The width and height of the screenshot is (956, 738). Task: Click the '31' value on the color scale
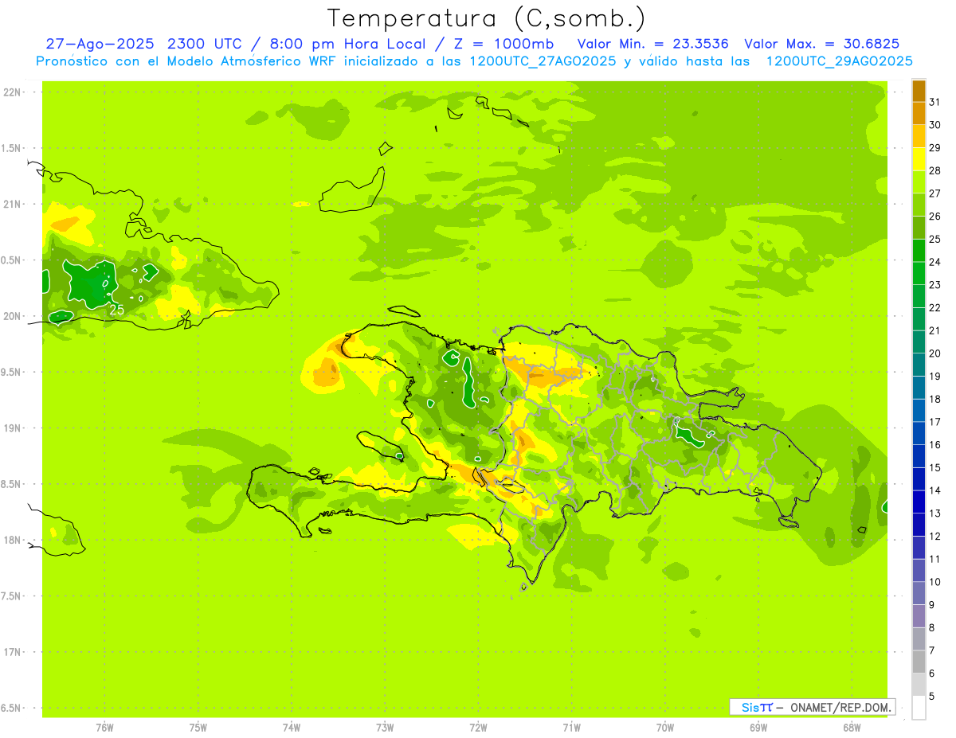[x=935, y=101]
